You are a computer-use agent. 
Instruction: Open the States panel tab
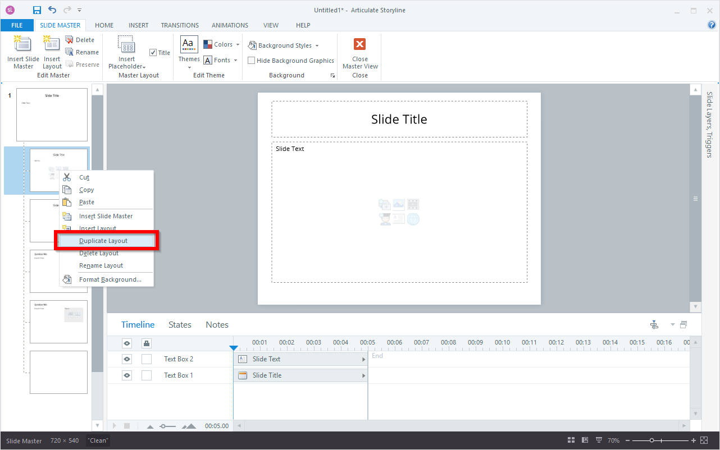(x=180, y=325)
